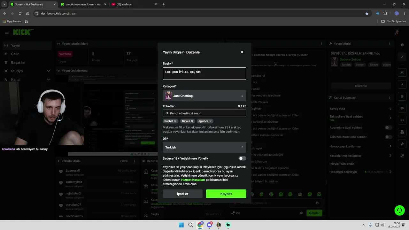Toggle Sadece 18+ Yetişkinlere Yönelik switch
Viewport: 409px width, 230px height.
coord(242,158)
